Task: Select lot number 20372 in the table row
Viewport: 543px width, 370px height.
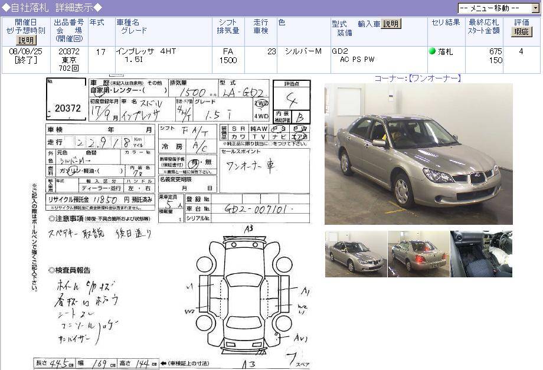Action: click(x=69, y=51)
